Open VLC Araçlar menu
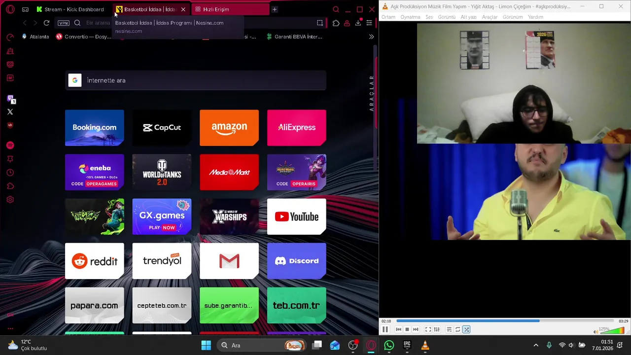The image size is (631, 355). 490,17
